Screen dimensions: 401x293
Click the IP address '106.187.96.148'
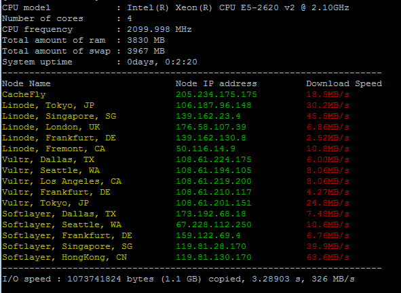pos(214,105)
